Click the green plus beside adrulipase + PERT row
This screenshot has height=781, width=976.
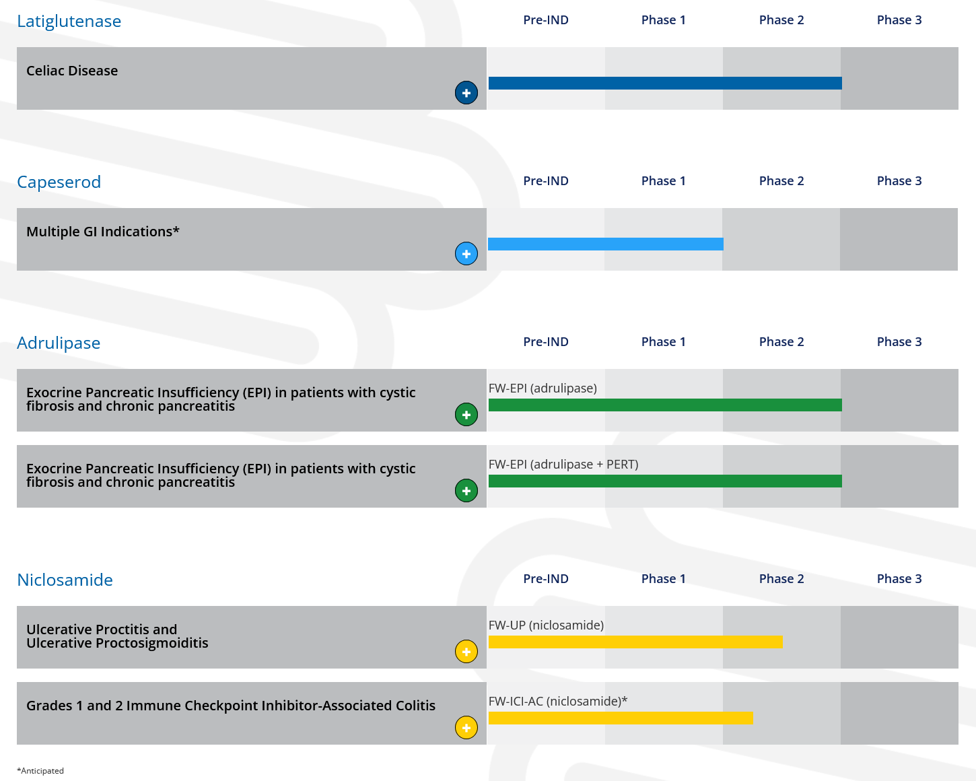pyautogui.click(x=466, y=491)
